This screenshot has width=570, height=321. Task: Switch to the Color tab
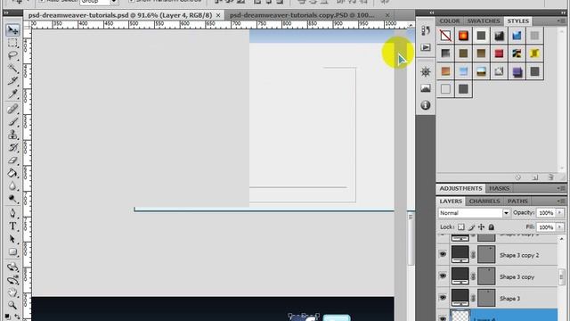tap(449, 21)
